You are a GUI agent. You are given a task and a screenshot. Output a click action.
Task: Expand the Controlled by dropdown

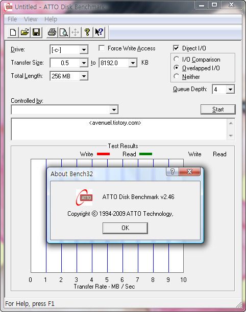tap(114, 109)
